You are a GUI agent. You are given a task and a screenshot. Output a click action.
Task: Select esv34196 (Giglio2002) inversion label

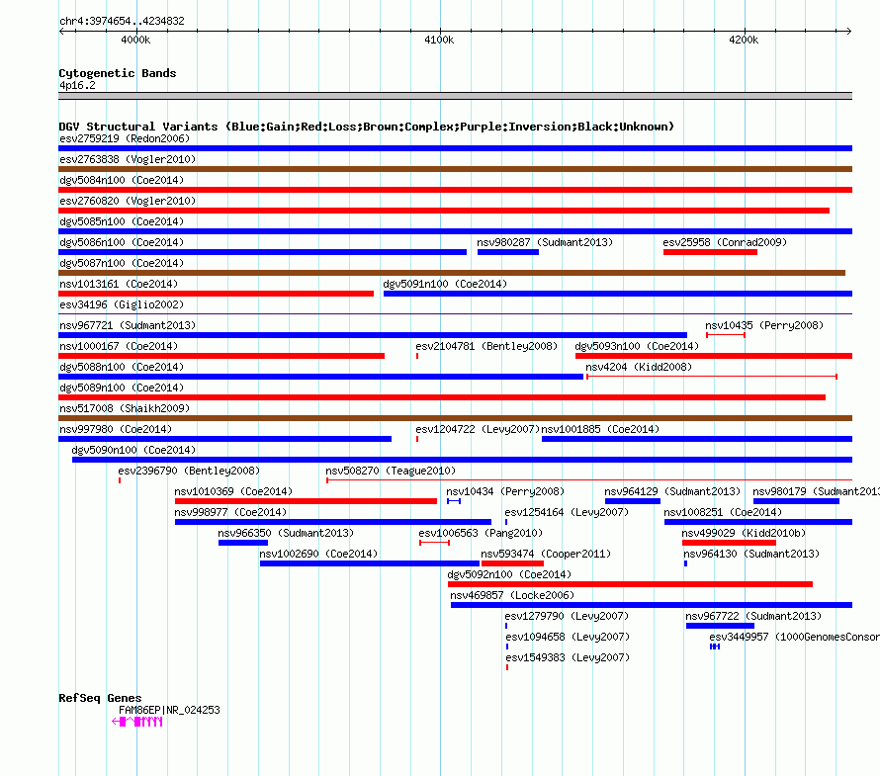(x=122, y=304)
